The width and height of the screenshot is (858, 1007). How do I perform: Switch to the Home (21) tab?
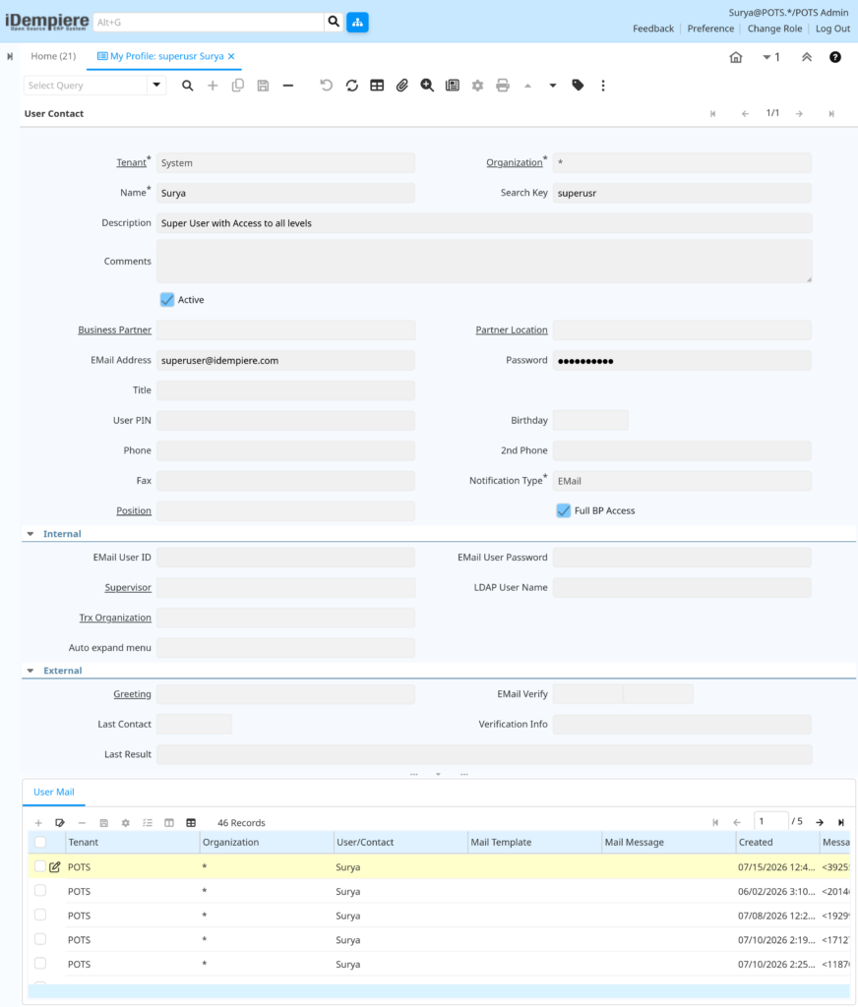point(53,56)
